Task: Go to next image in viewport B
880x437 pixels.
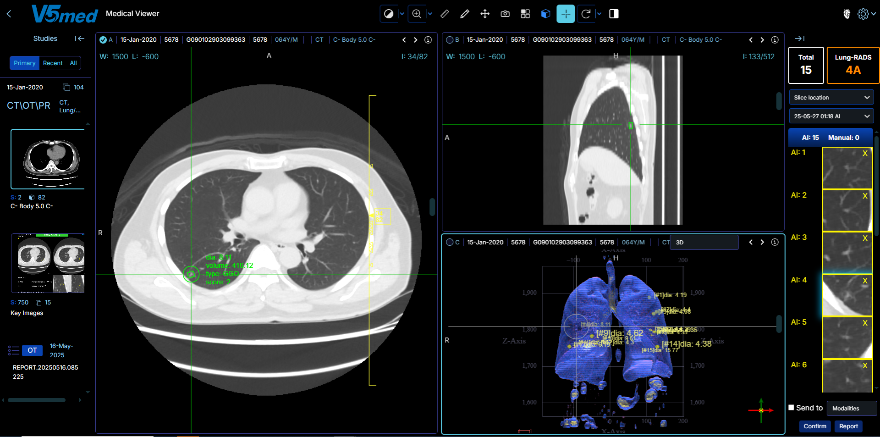Action: pyautogui.click(x=762, y=40)
